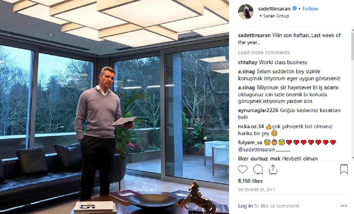This screenshot has width=354, height=214.
Task: Open Saran Group location link
Action: [276, 16]
